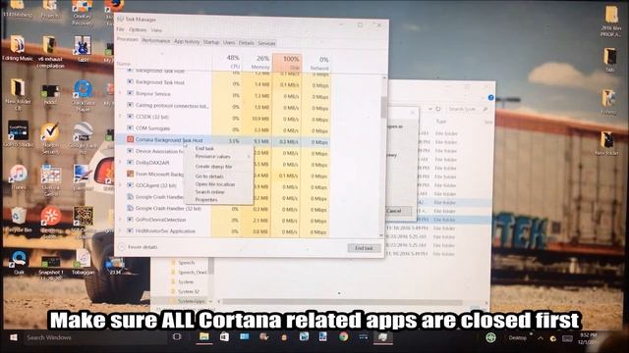Click the File Explorer refresh icon

438,109
